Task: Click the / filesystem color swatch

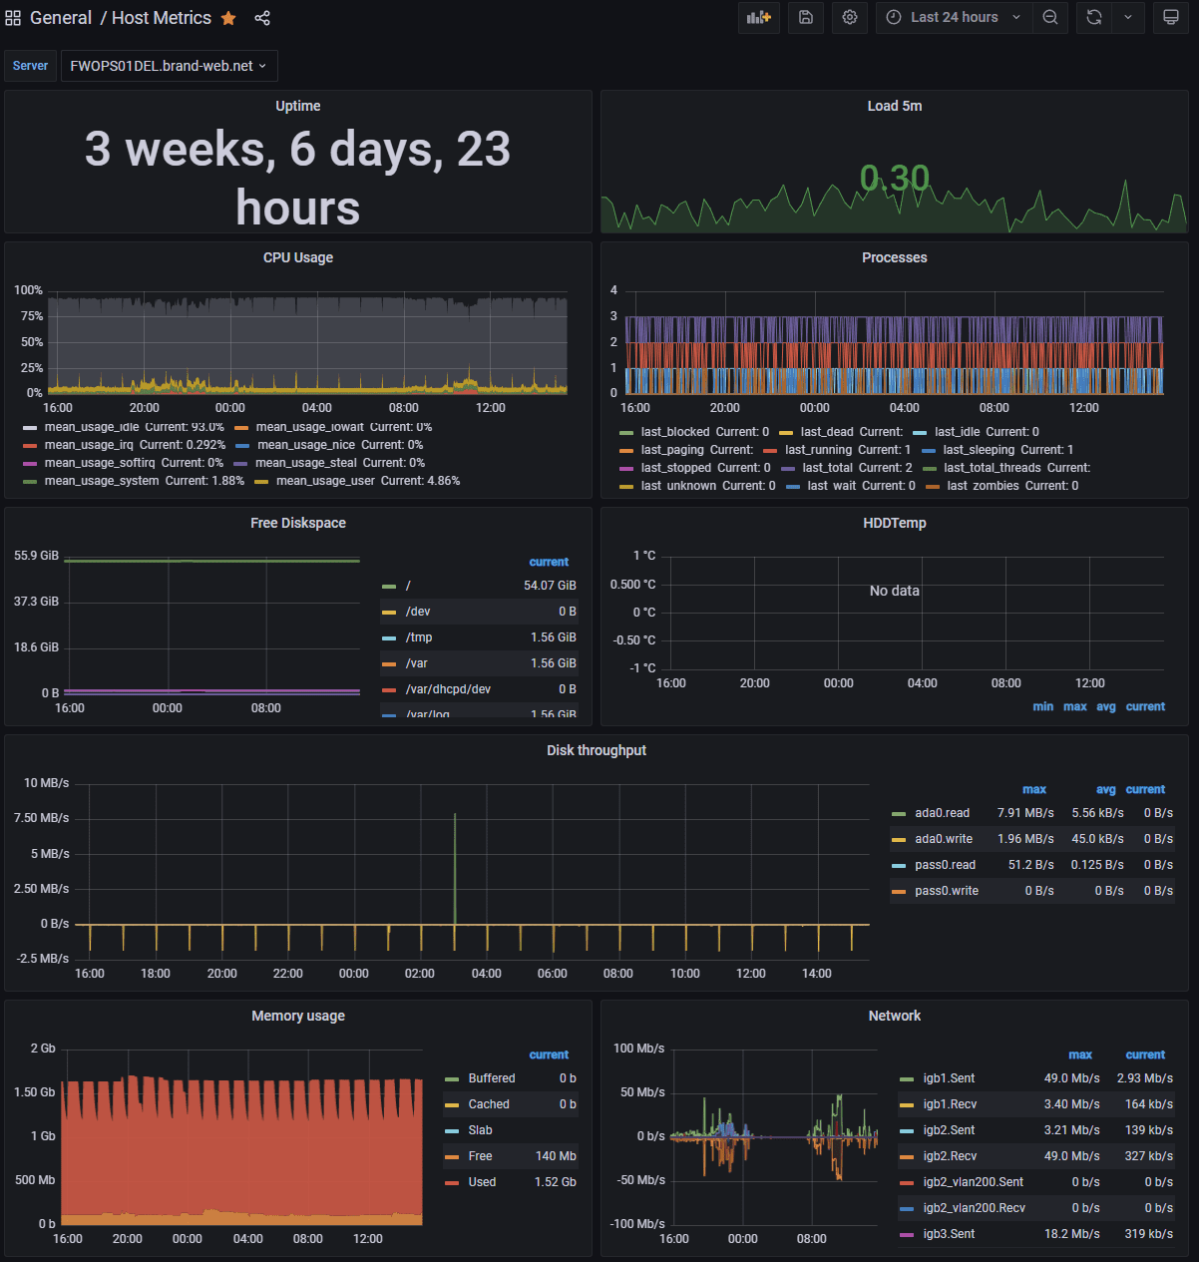Action: tap(389, 586)
